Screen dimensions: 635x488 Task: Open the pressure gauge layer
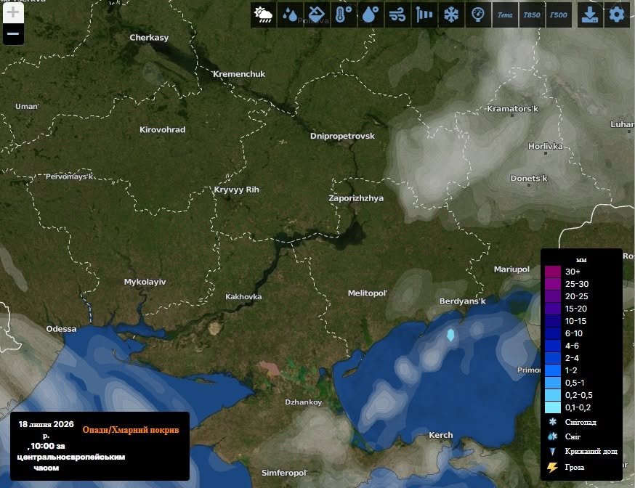pos(478,15)
